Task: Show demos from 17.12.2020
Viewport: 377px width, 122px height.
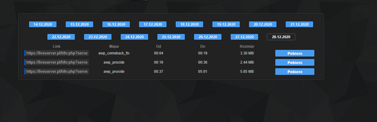Action: point(153,24)
